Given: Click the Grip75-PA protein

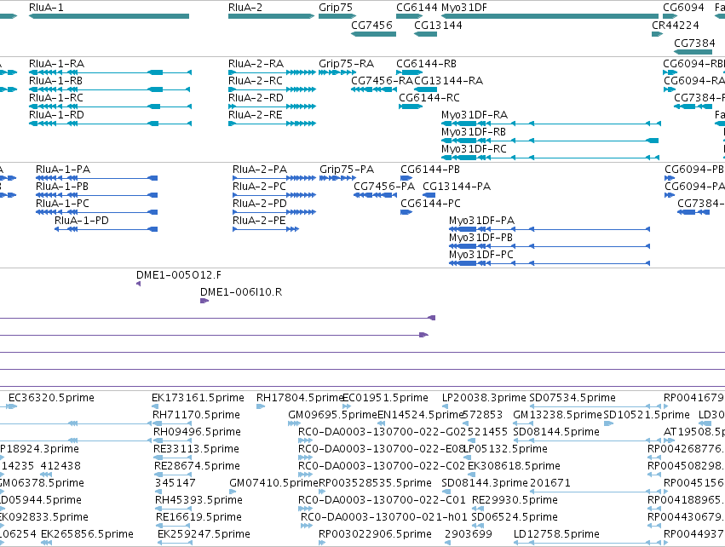Looking at the screenshot, I should click(338, 178).
